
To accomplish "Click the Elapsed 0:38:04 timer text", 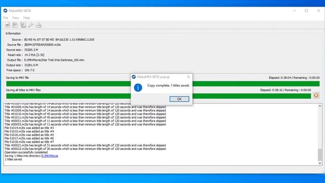I will point(294,78).
